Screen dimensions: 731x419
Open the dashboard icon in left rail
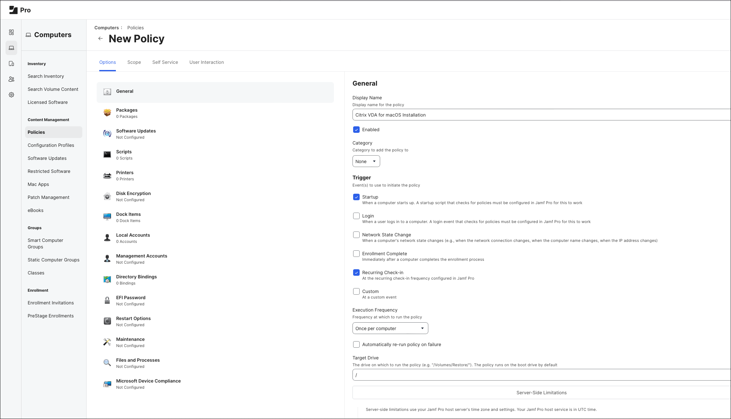coord(11,32)
